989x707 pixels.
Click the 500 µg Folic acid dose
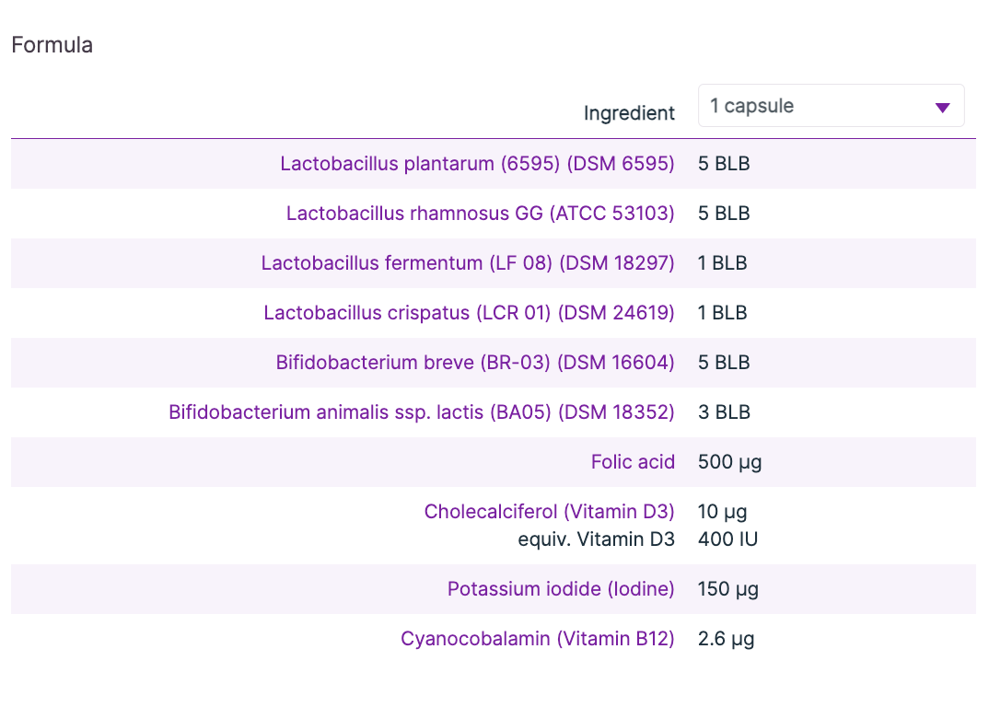(729, 462)
